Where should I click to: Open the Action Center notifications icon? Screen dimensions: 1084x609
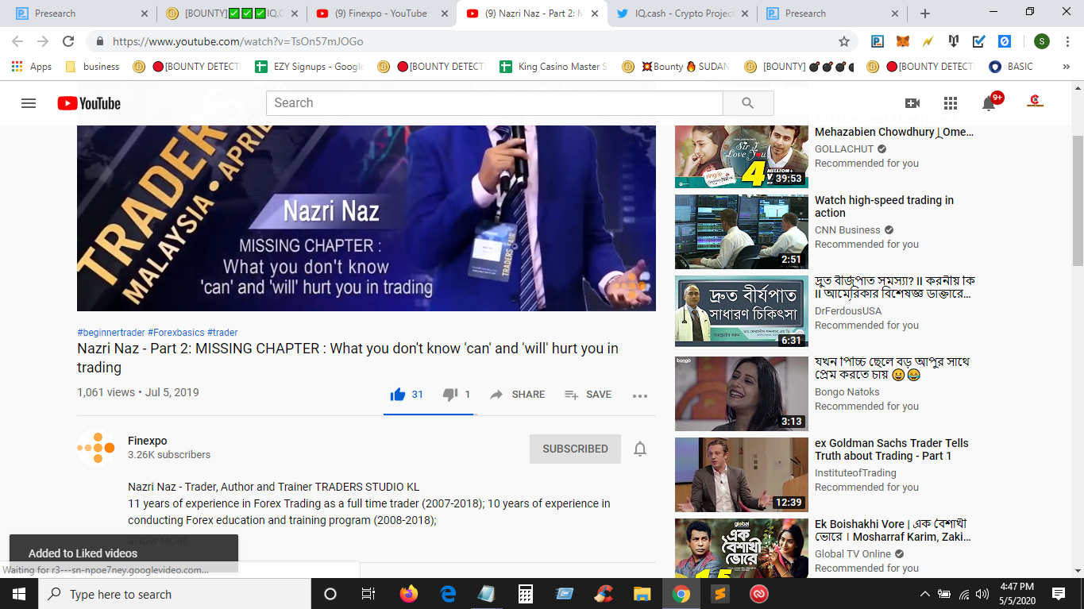tap(1059, 594)
